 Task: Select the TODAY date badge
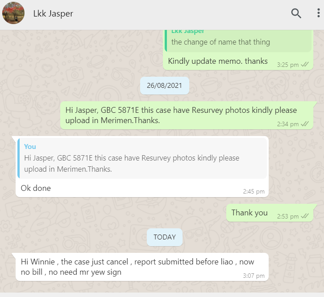click(165, 237)
